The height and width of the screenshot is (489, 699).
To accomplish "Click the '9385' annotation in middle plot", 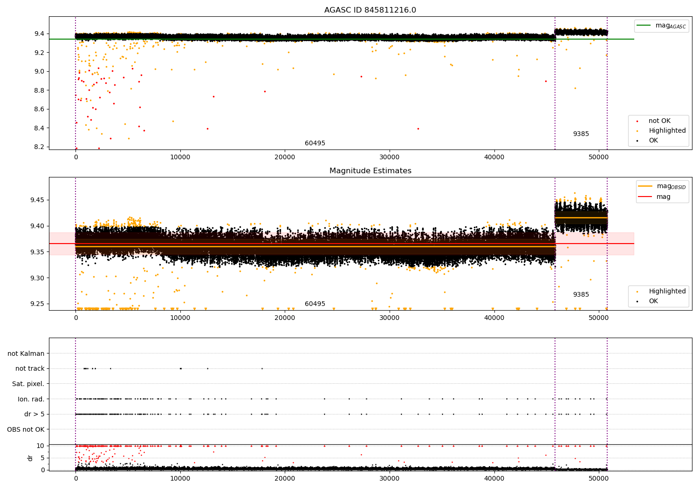I will tap(581, 295).
